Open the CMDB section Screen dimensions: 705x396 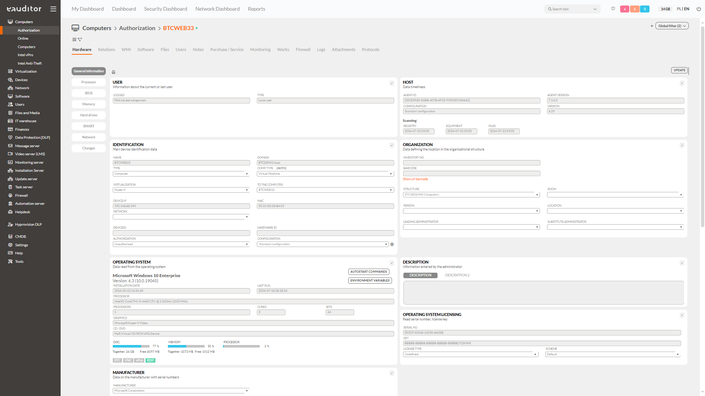21,237
